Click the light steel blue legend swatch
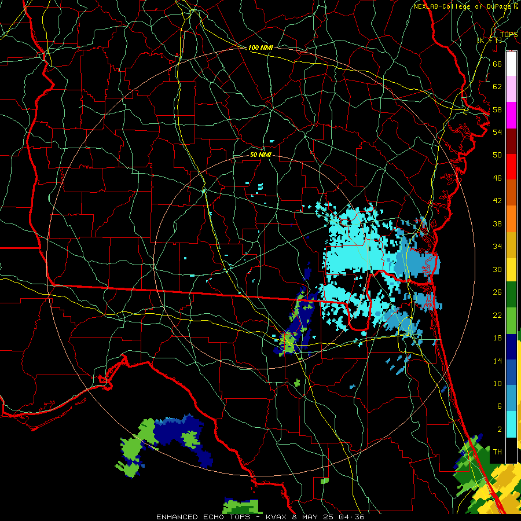521x521 pixels. pos(511,398)
